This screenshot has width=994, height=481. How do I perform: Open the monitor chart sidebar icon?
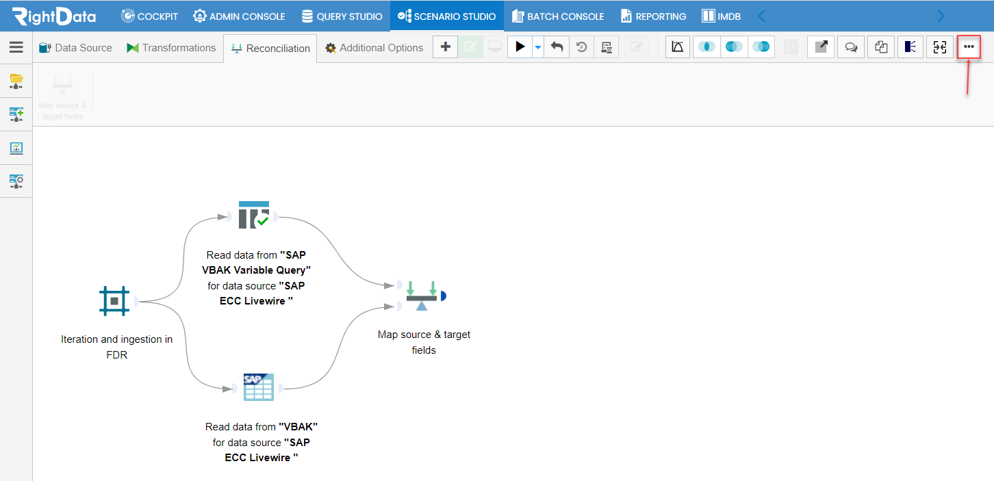tap(16, 148)
